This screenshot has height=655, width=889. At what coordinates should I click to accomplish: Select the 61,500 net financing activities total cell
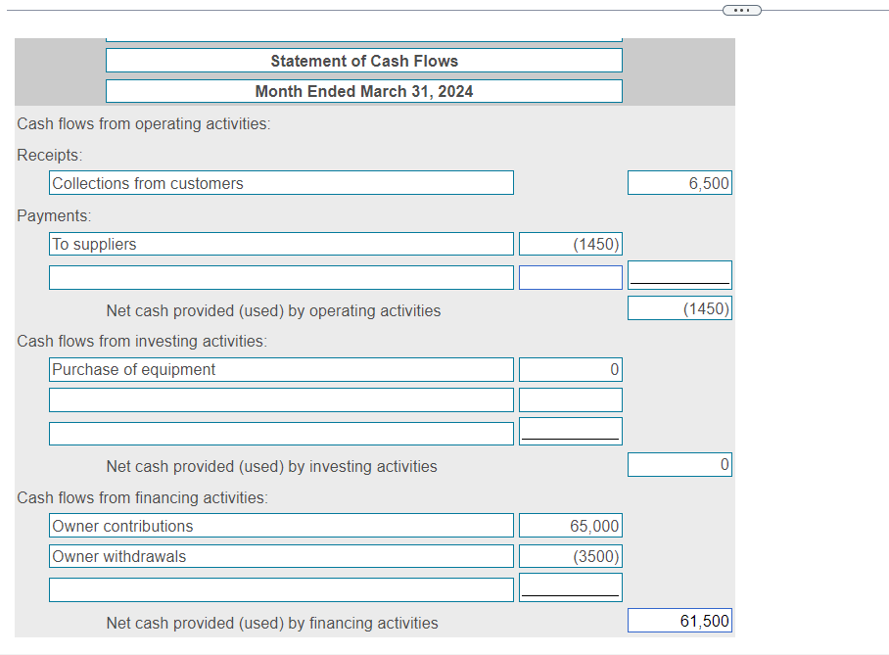click(x=679, y=620)
